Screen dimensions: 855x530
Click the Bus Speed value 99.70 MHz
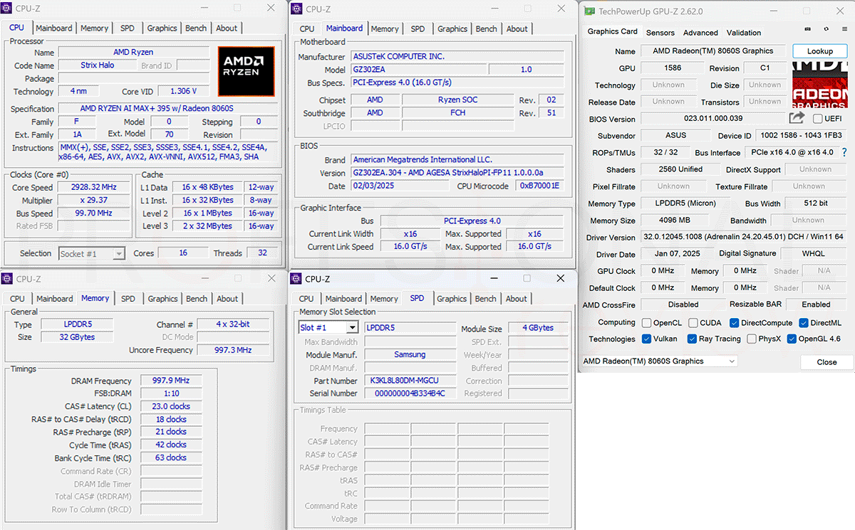pos(94,213)
